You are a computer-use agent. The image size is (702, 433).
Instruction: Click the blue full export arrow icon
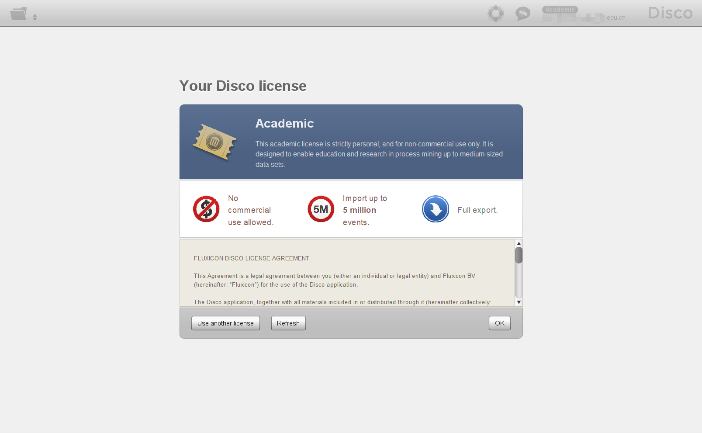[x=435, y=209]
